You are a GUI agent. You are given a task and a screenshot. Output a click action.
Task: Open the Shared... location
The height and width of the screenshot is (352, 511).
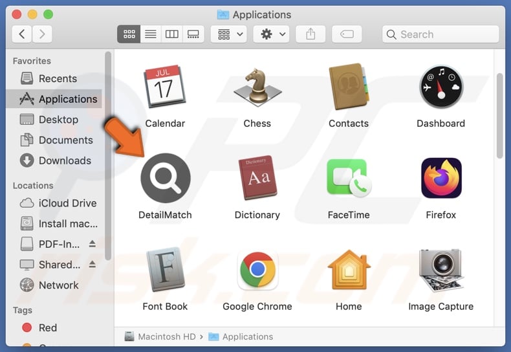pos(50,265)
